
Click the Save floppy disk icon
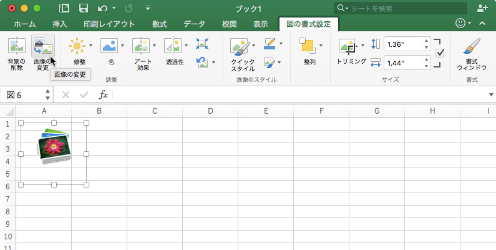pyautogui.click(x=84, y=8)
